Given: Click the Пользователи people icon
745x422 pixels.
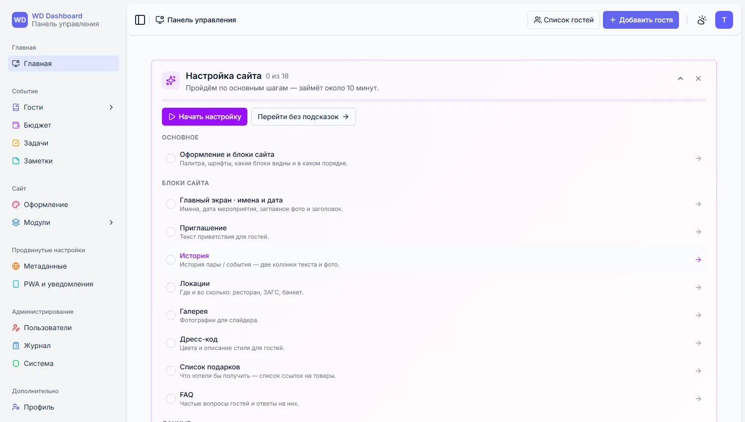Looking at the screenshot, I should click(x=16, y=328).
